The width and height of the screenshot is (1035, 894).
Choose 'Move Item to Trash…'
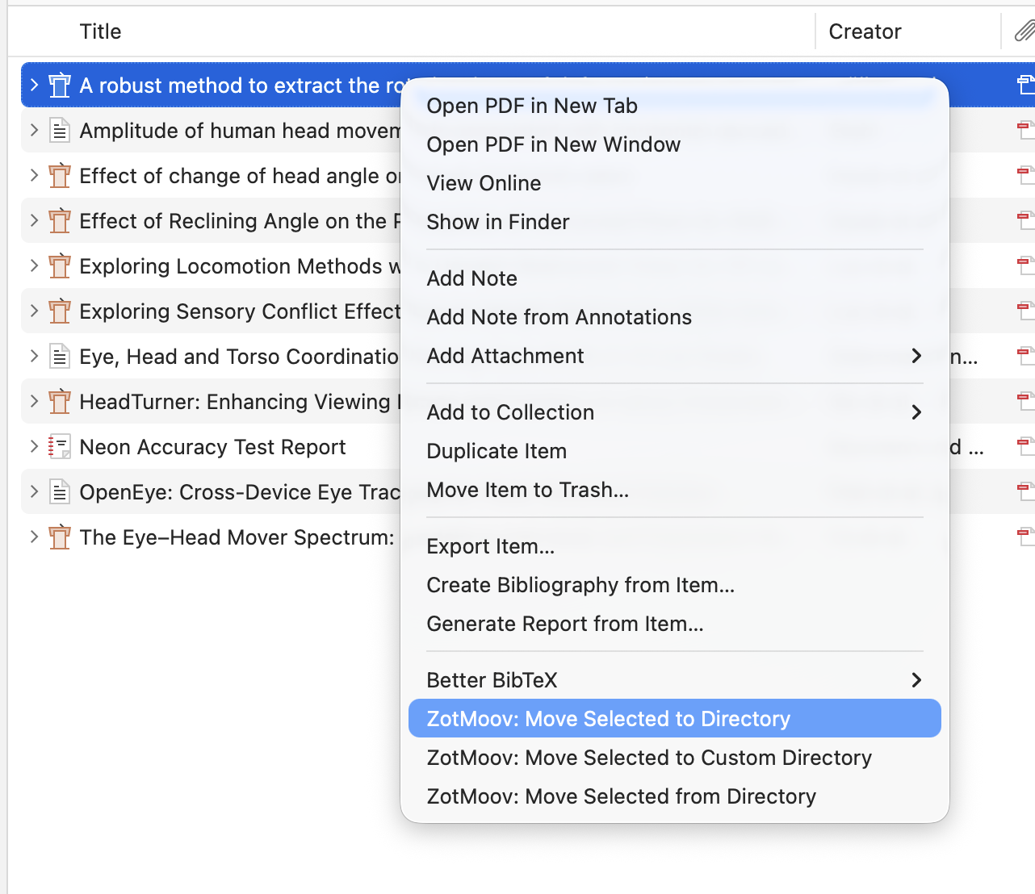point(675,490)
